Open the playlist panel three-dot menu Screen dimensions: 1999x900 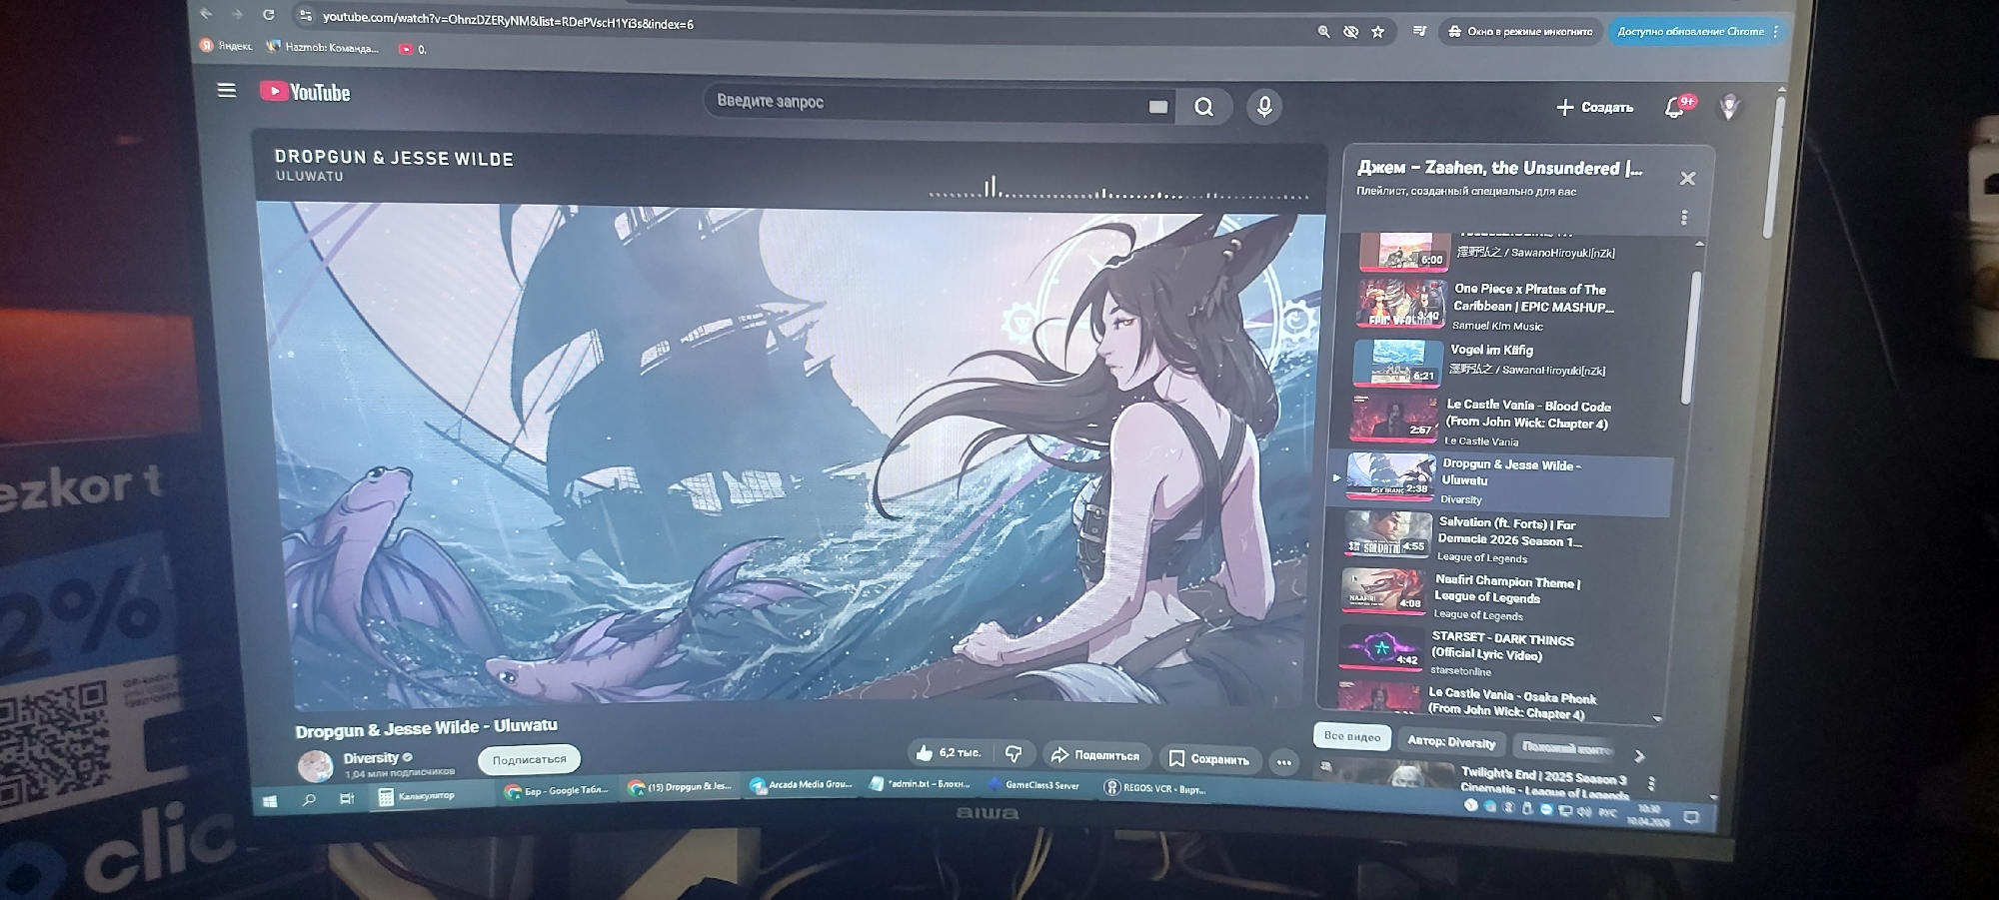(1683, 218)
